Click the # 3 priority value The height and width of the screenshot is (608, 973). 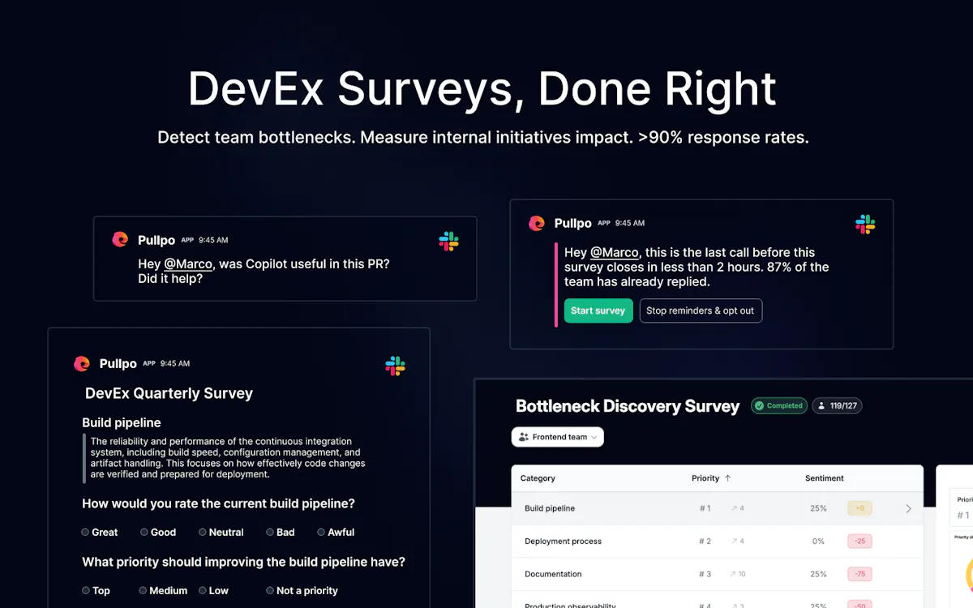pos(705,574)
